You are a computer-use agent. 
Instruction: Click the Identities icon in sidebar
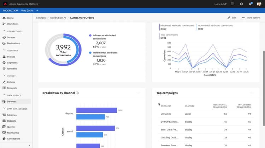[4, 69]
